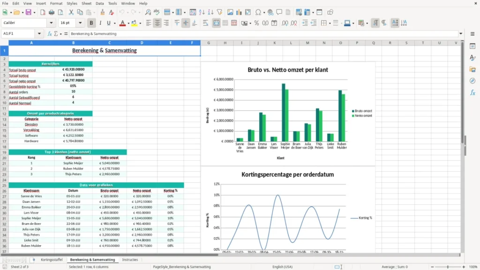The width and height of the screenshot is (480, 270).
Task: Export directly as PDF
Action: [43, 12]
